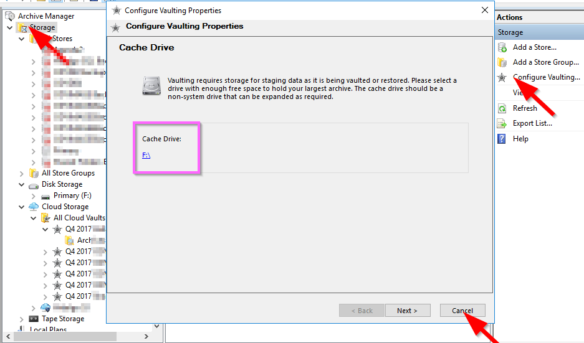Expand the Tape Storage node

(22, 319)
